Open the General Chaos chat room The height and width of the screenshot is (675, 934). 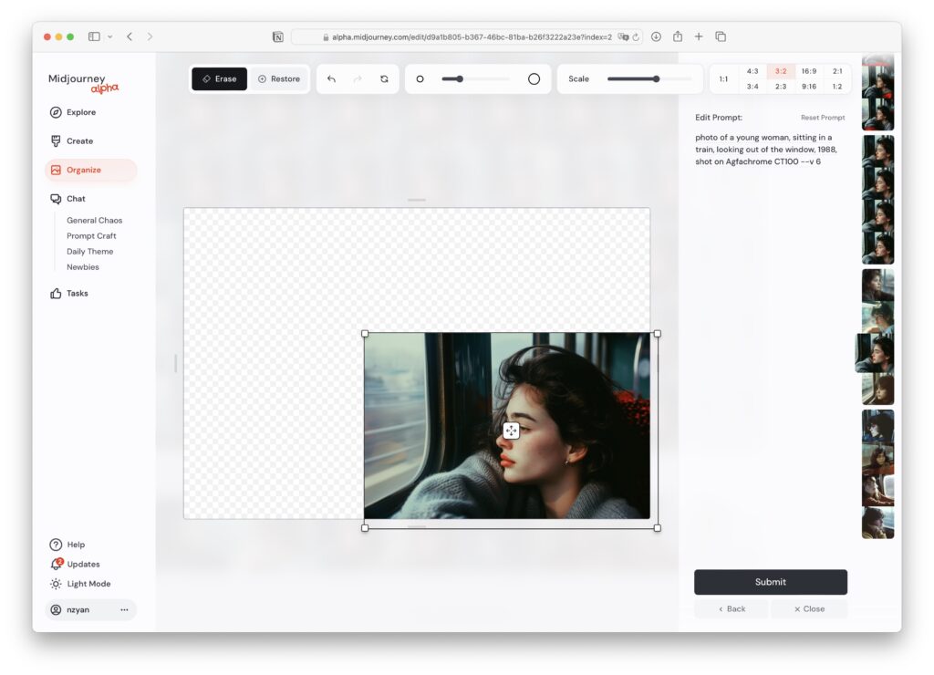[x=94, y=221]
